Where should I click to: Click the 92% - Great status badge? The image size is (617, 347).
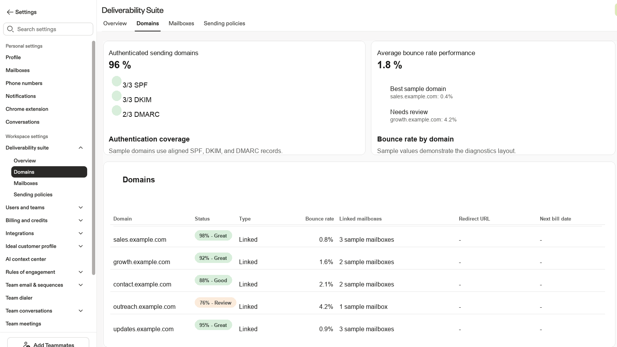coord(213,258)
